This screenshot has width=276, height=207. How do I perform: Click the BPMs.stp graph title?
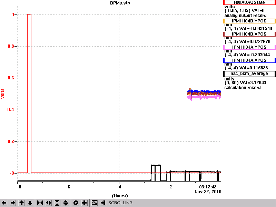click(x=120, y=3)
